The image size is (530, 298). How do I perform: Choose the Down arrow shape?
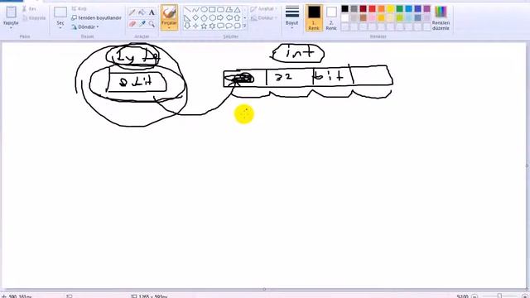click(x=187, y=26)
